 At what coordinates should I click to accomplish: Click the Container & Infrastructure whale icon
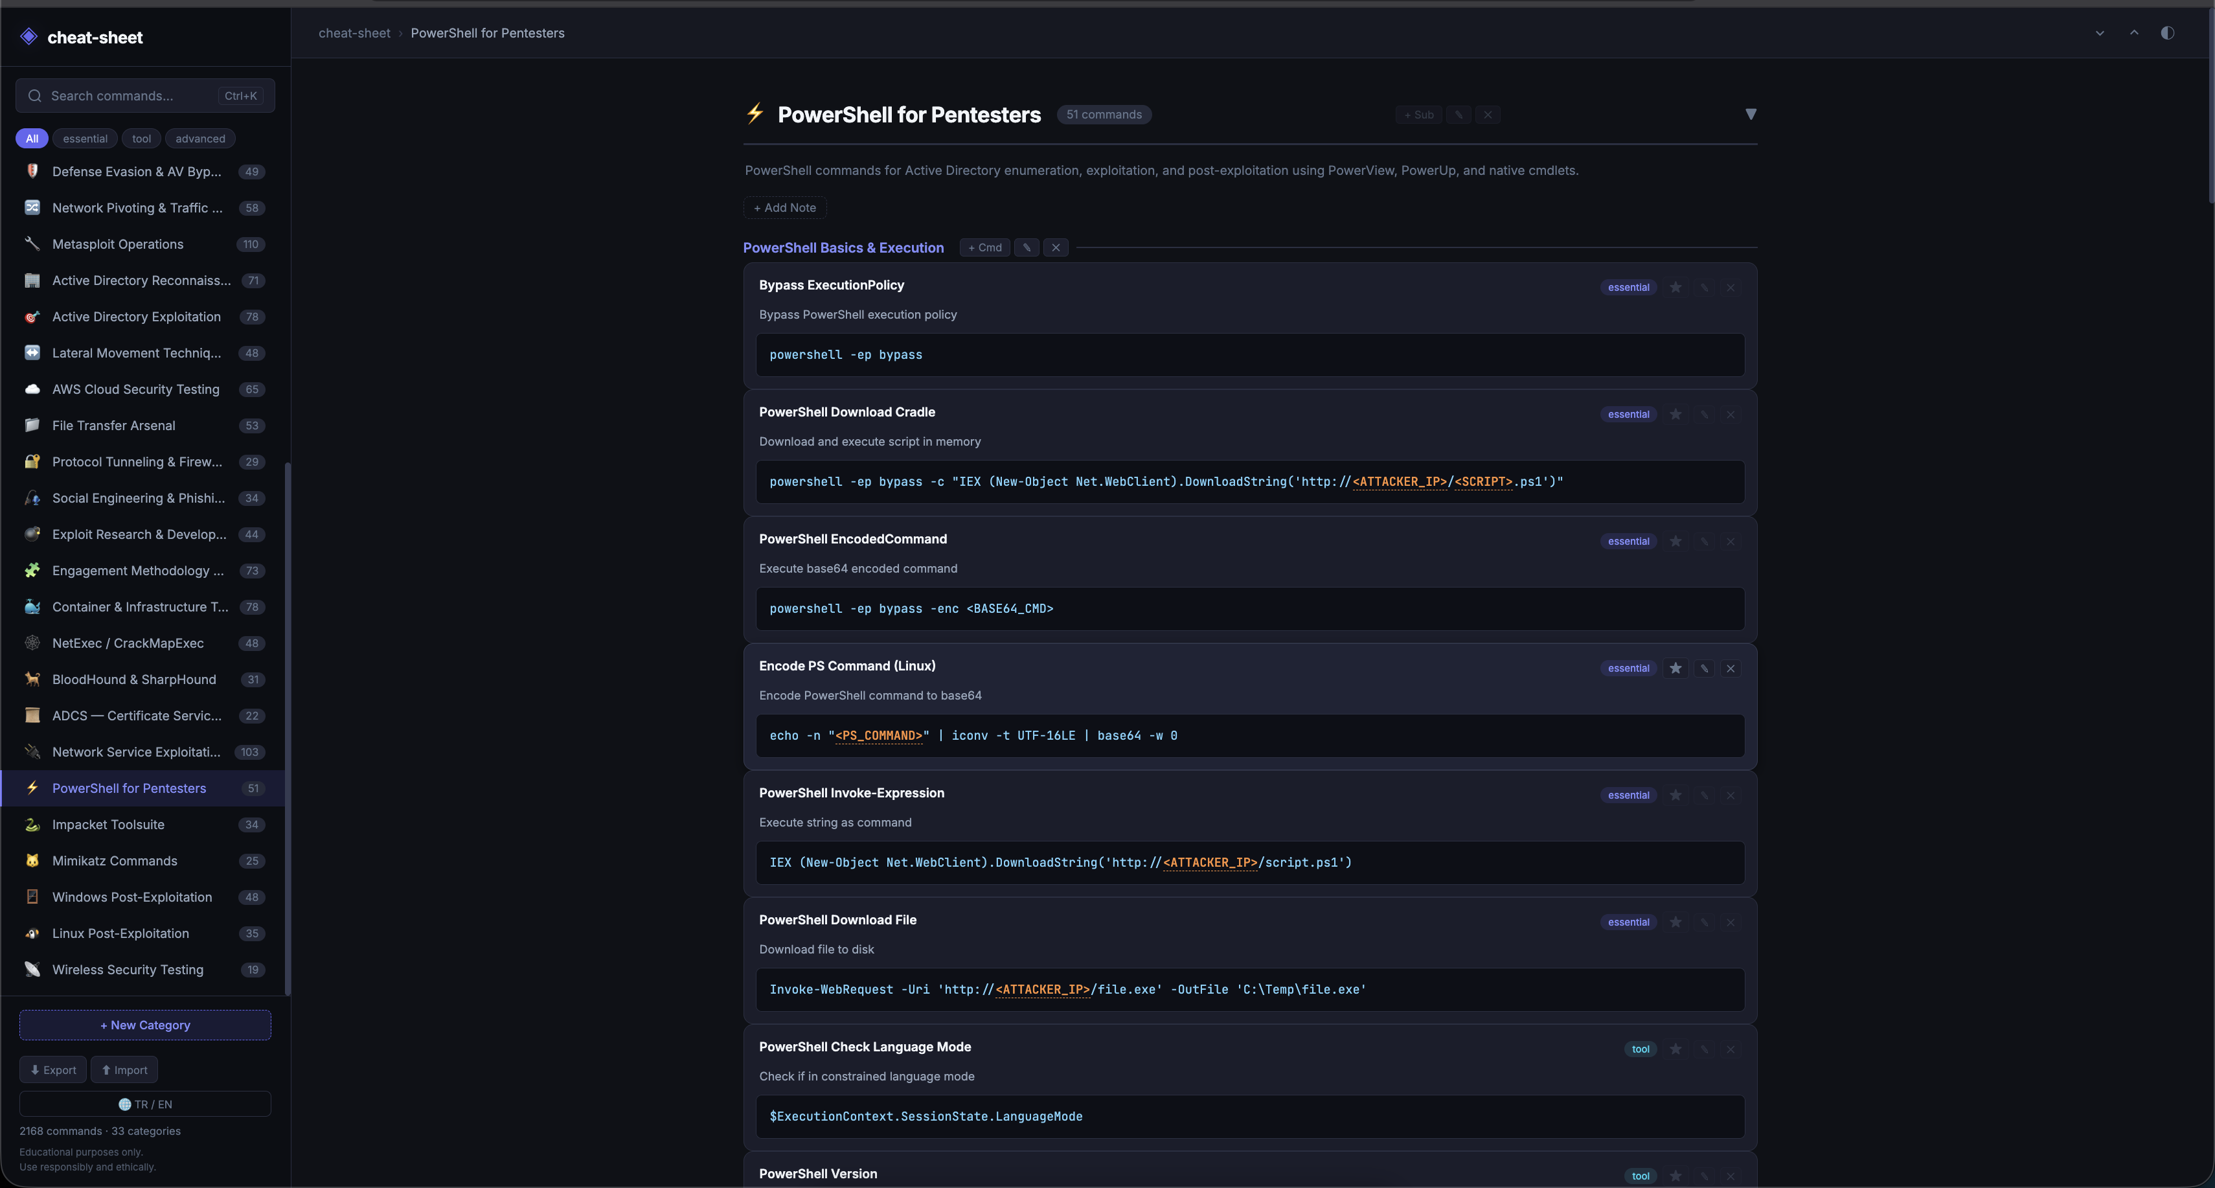tap(32, 606)
